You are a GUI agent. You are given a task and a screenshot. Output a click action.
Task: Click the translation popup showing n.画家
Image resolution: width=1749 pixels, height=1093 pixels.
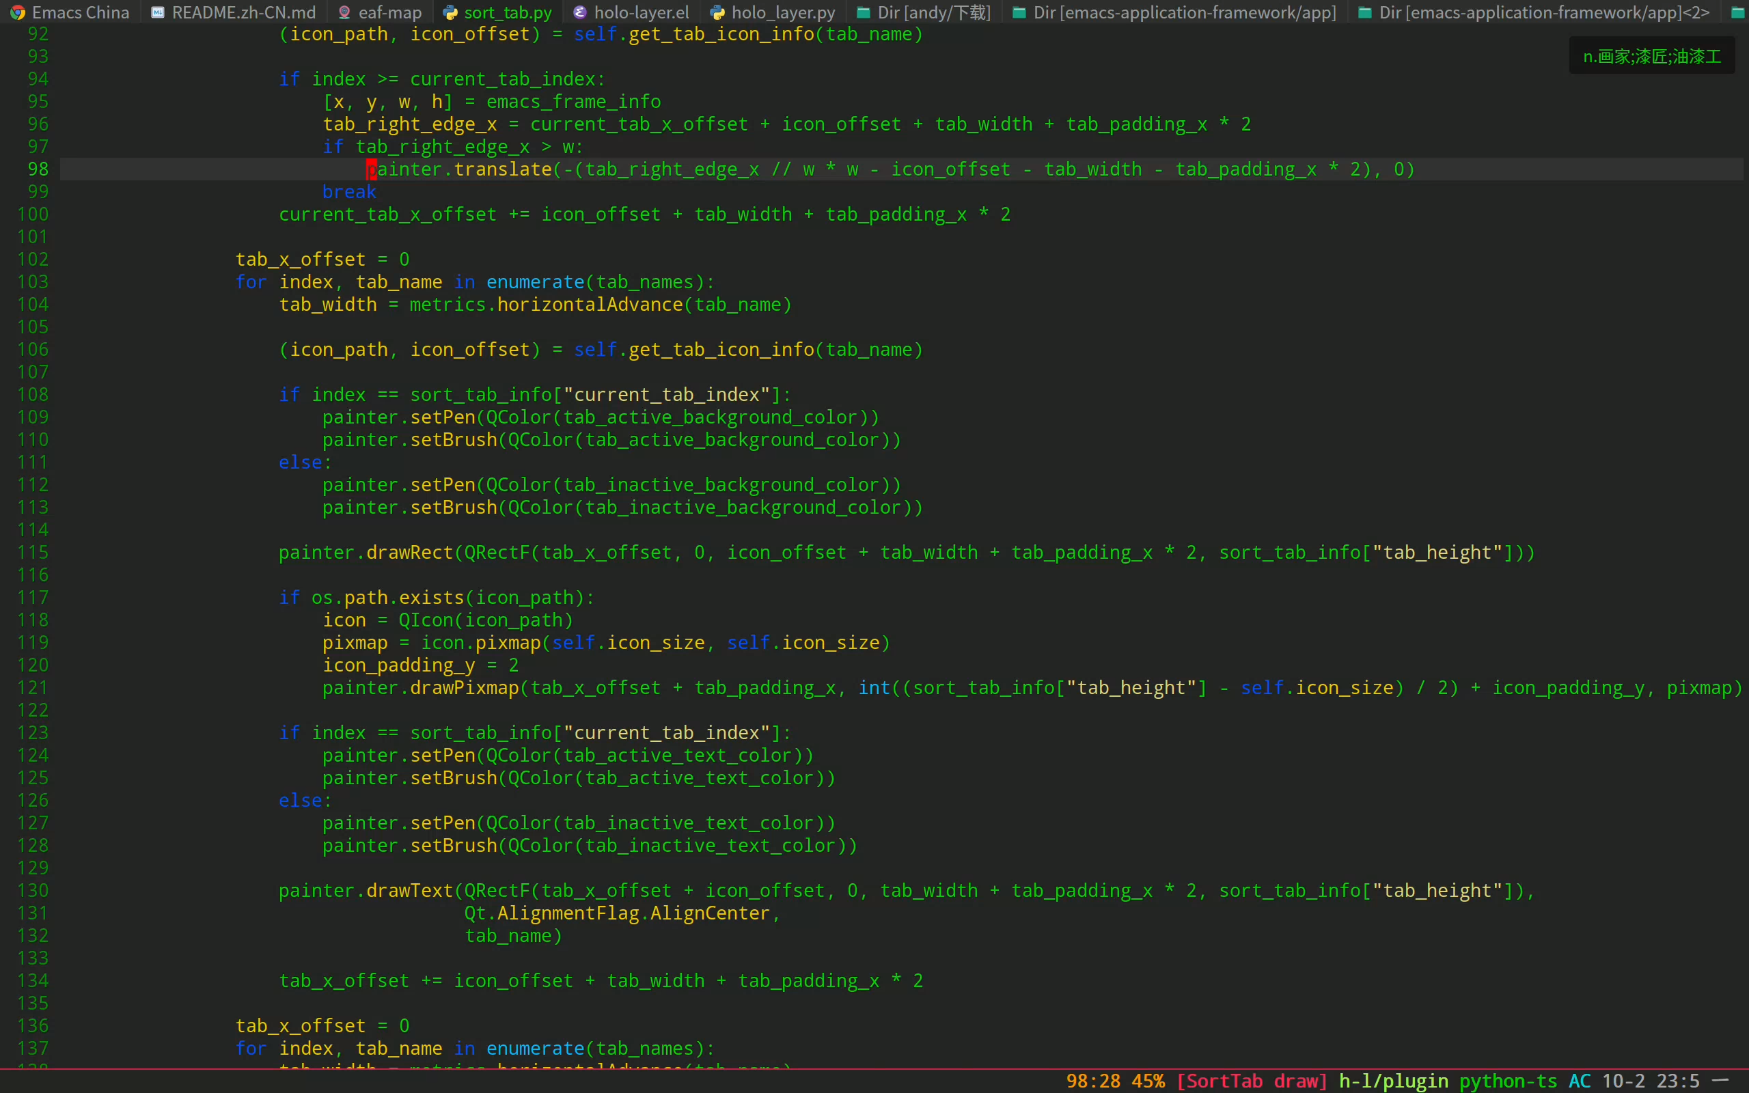pyautogui.click(x=1651, y=57)
